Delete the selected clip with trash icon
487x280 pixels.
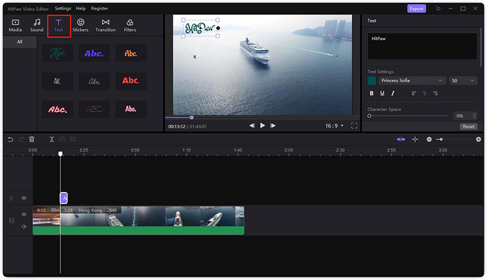click(x=32, y=139)
